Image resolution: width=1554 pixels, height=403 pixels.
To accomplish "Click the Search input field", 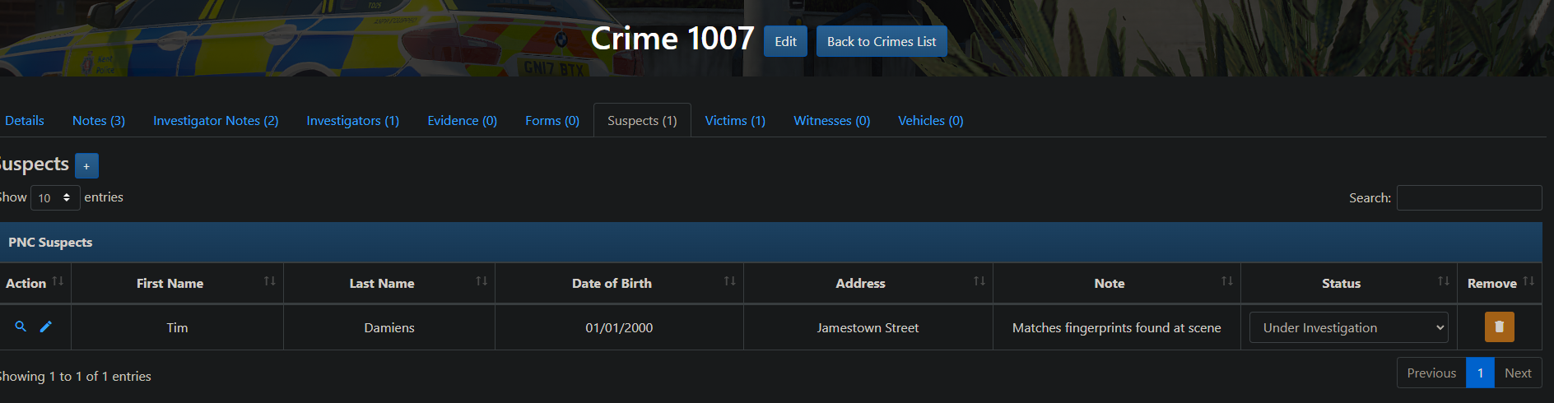I will [x=1468, y=197].
